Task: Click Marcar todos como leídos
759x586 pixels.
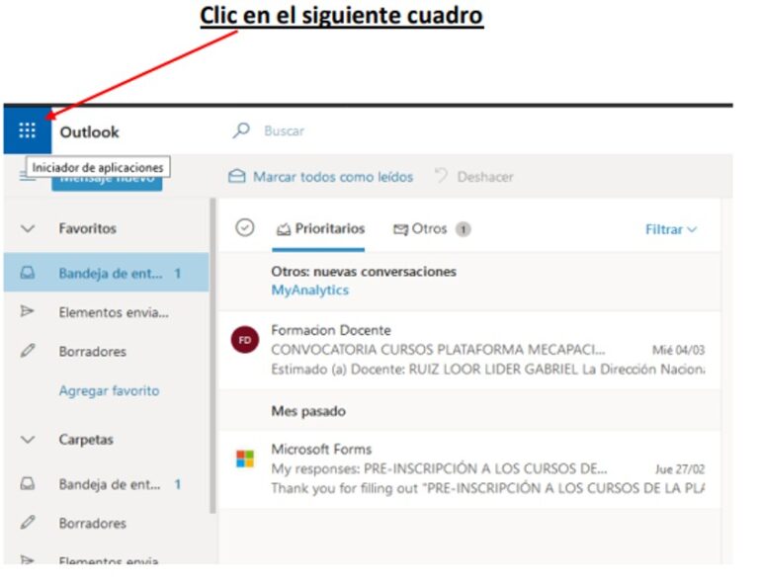Action: (332, 177)
